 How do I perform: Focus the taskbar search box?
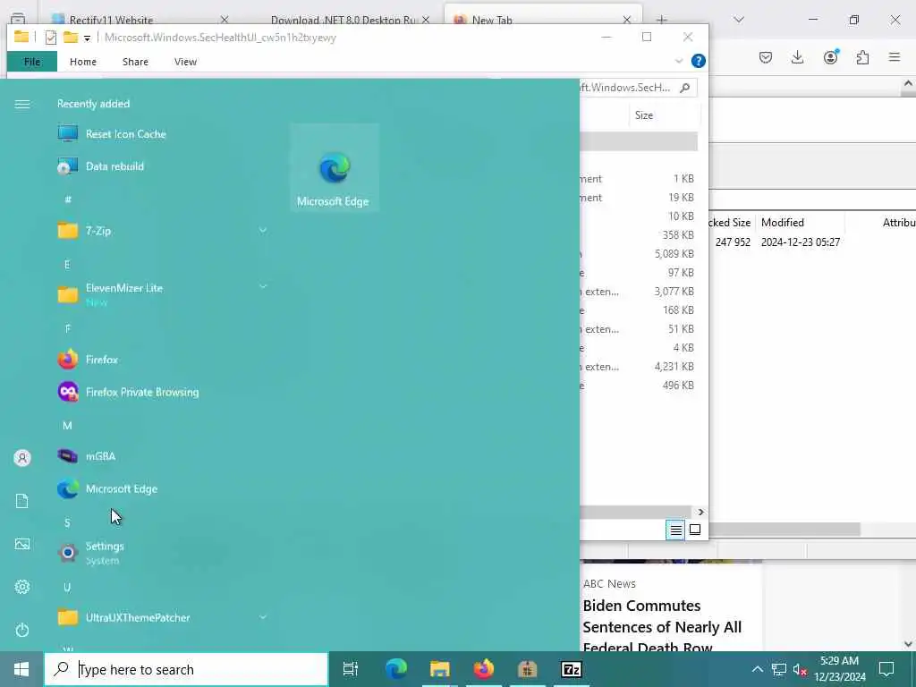click(186, 669)
